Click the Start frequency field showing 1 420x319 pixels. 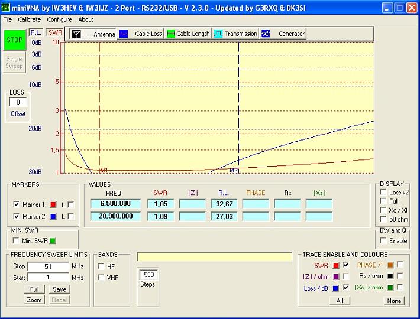pyautogui.click(x=49, y=277)
